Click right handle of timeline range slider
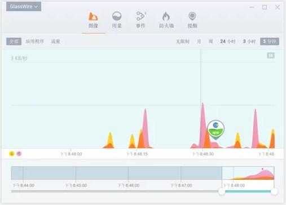This screenshot has width=286, height=205. pos(274,191)
